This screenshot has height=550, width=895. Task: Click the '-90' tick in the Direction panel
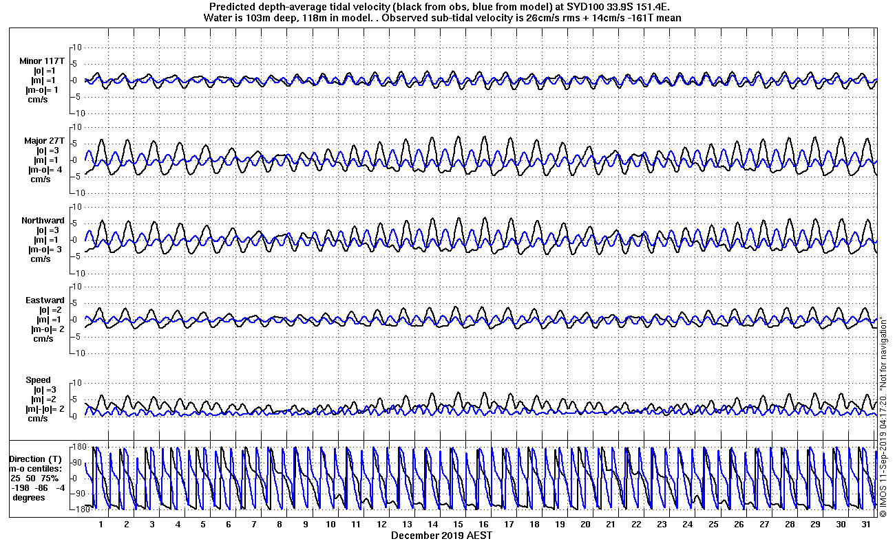[x=78, y=494]
